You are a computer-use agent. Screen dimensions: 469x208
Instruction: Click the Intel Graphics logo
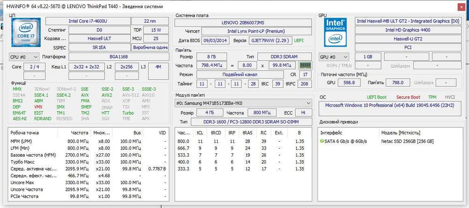pos(335,32)
